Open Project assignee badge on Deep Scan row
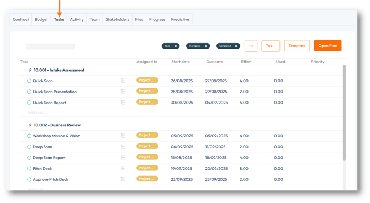 (x=147, y=146)
